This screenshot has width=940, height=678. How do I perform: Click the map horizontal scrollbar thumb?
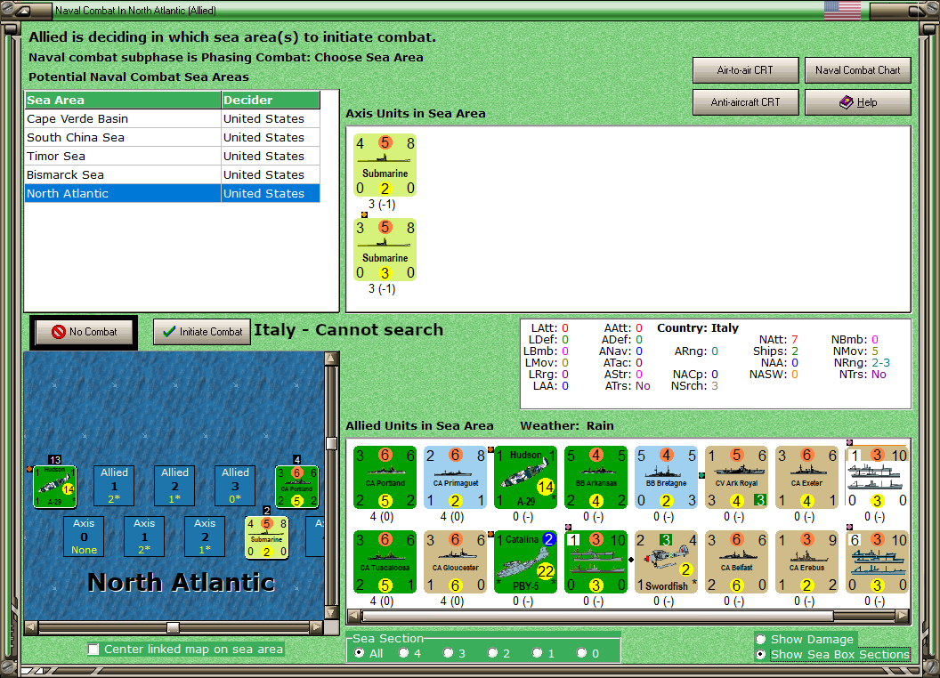pos(173,627)
